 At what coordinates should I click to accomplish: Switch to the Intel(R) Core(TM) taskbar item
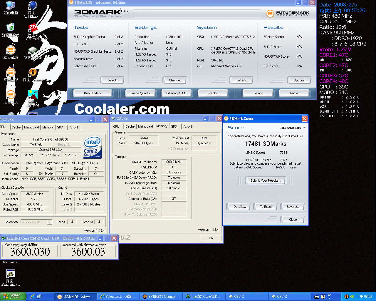204,297
